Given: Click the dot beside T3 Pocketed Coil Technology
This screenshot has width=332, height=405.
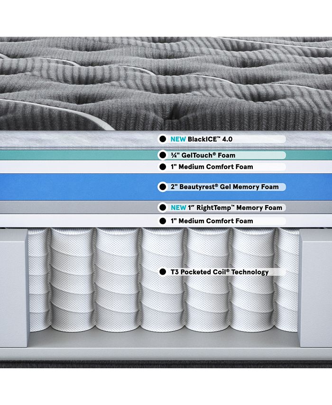Looking at the screenshot, I should pyautogui.click(x=163, y=272).
